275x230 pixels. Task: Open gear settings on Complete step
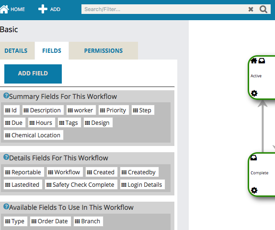(254, 190)
